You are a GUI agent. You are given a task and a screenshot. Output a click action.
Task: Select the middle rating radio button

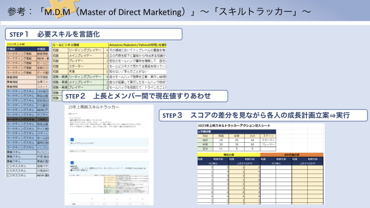(117, 204)
